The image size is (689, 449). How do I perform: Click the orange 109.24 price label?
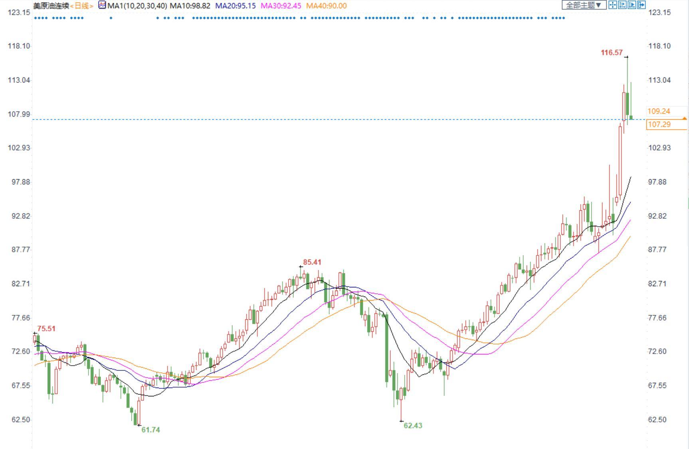(x=659, y=111)
